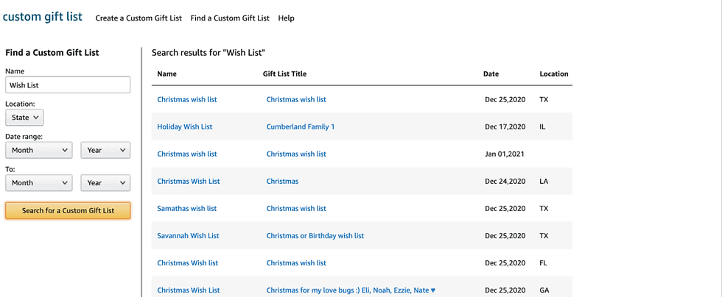
Task: Open the gift list titled Christmas
Action: (x=282, y=181)
